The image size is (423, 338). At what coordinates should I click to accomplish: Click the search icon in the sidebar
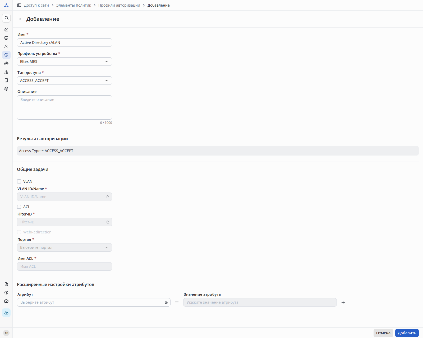point(6,18)
